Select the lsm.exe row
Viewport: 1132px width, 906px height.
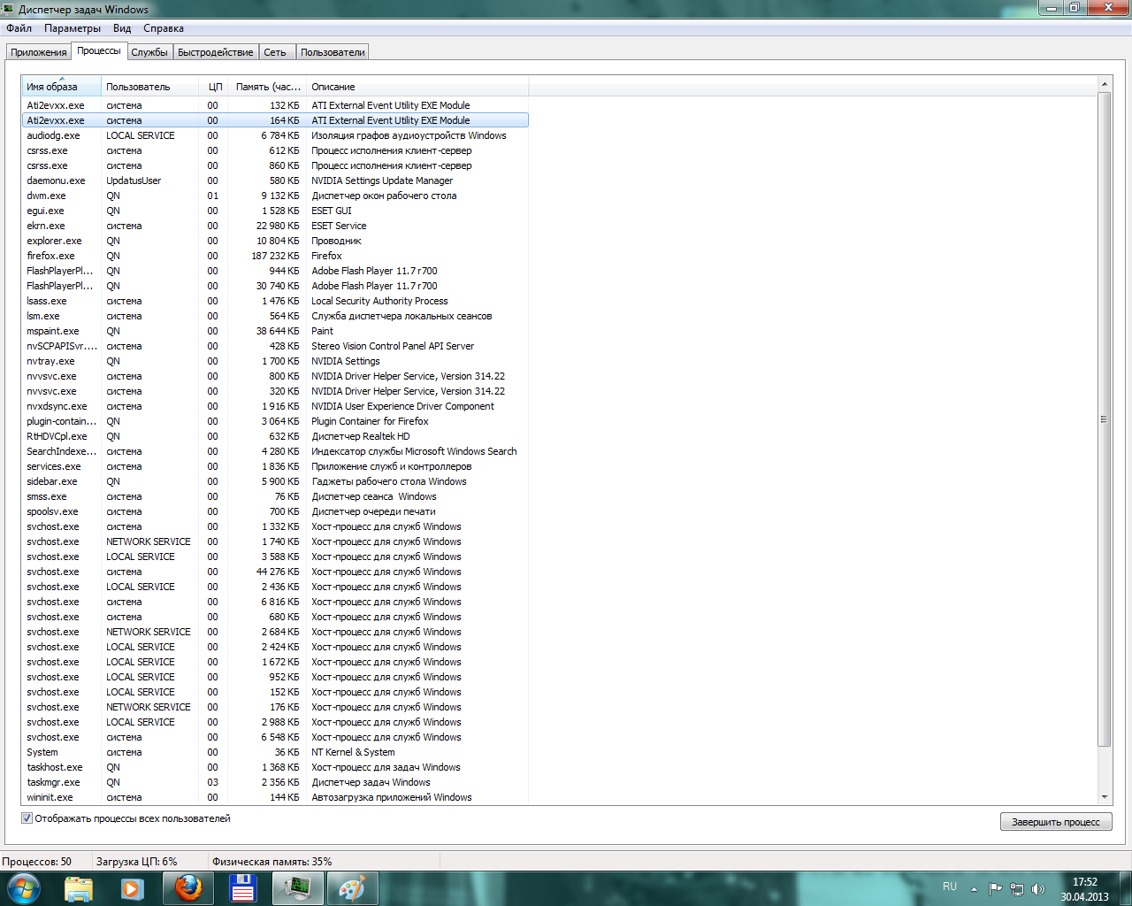tap(275, 316)
